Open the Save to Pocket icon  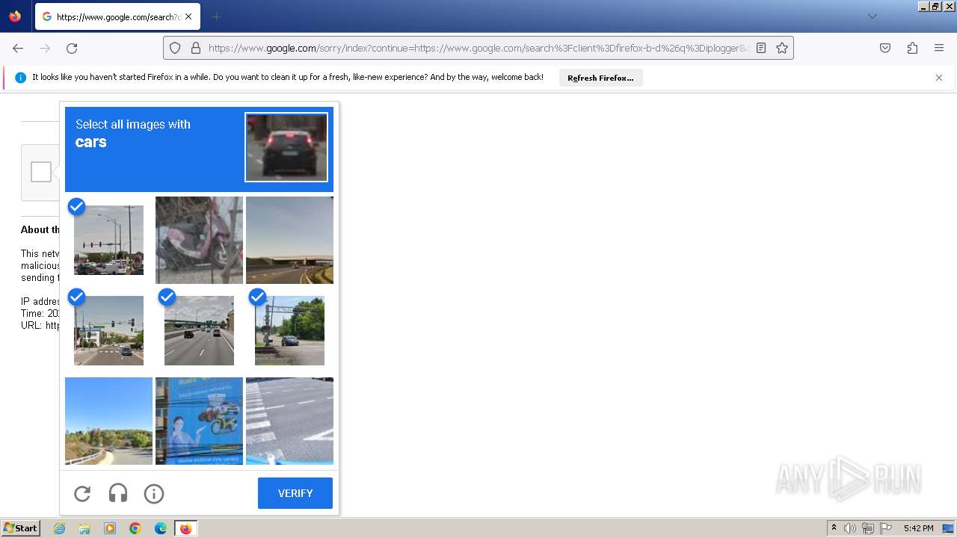(885, 48)
